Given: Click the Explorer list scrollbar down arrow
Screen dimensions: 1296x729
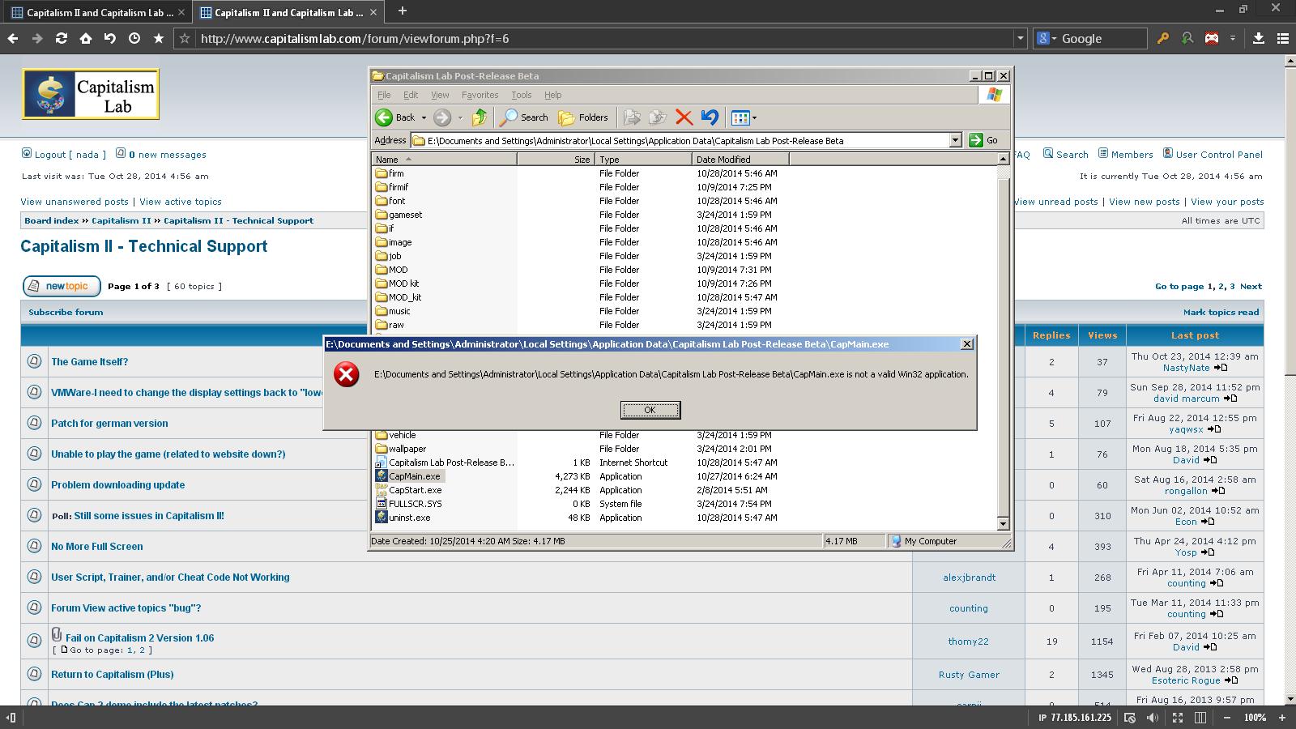Looking at the screenshot, I should click(x=1003, y=524).
